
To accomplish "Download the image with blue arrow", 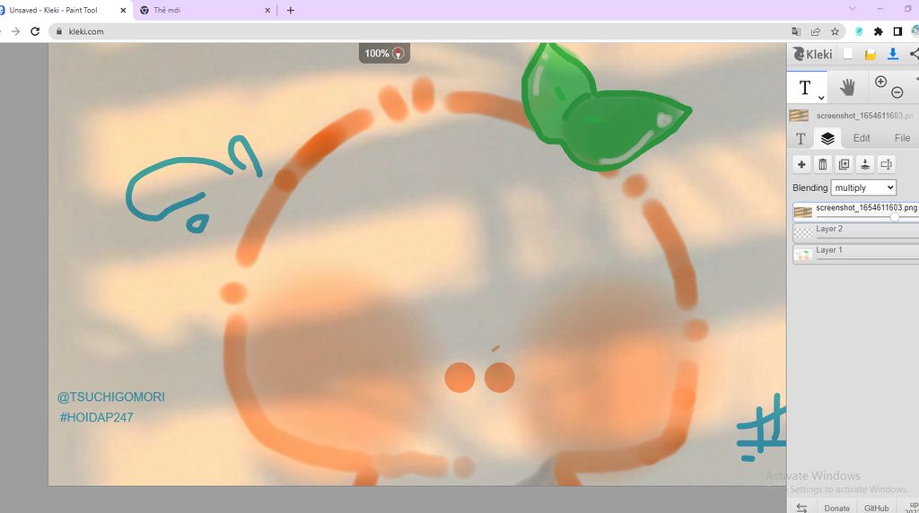I will (893, 54).
